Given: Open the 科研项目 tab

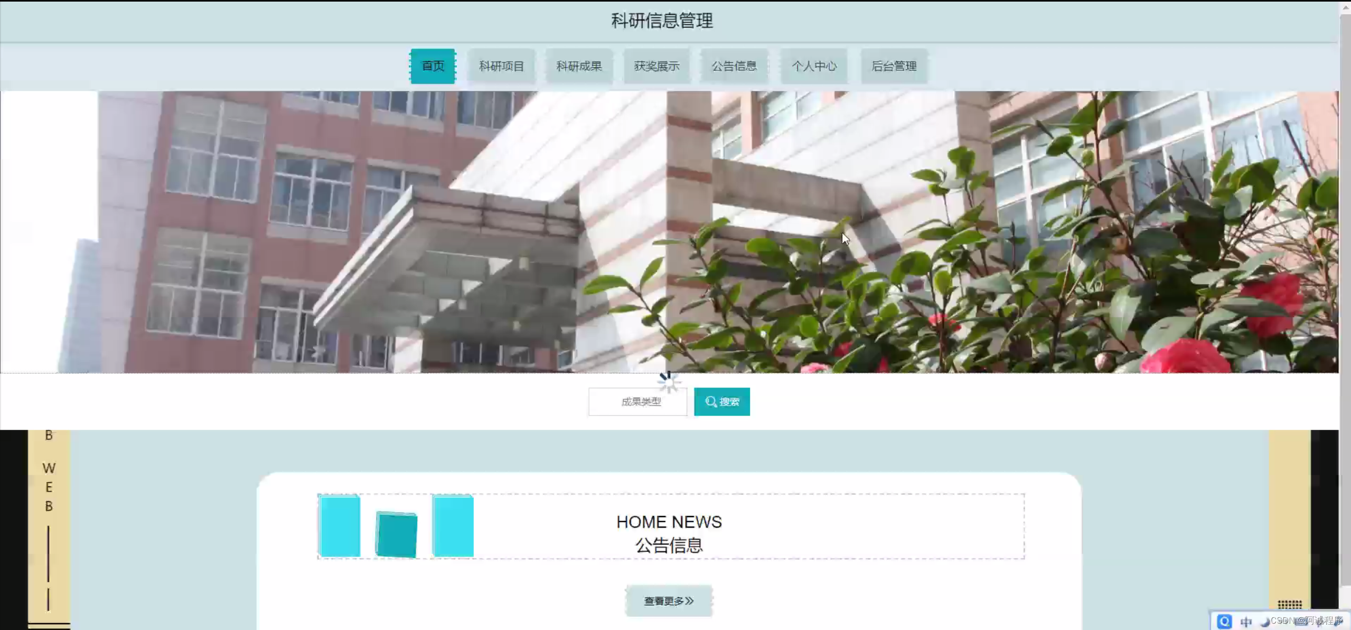Looking at the screenshot, I should (501, 66).
